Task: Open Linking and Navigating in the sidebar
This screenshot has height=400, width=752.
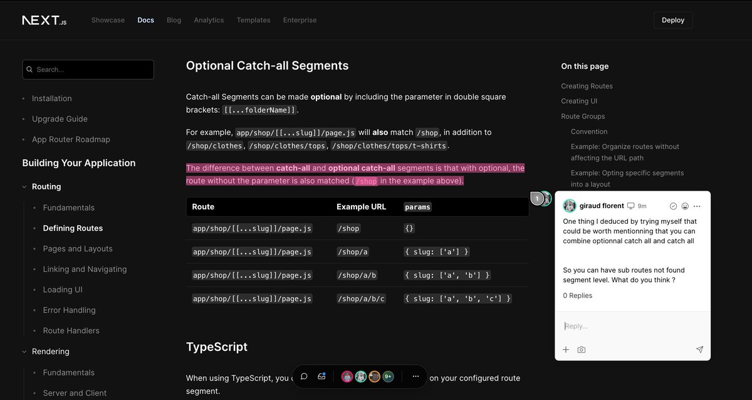Action: 85,269
